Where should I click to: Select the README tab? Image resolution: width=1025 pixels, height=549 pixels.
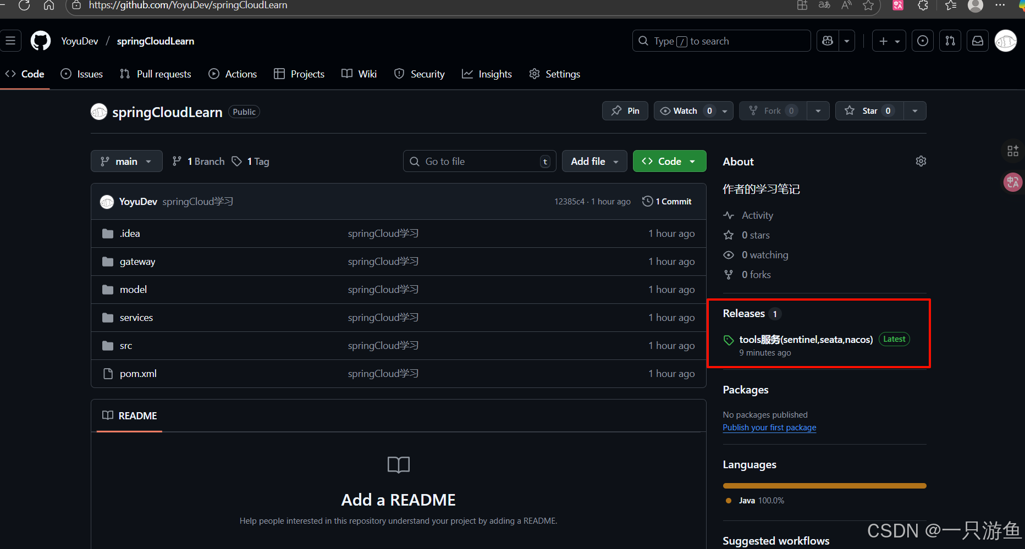coord(129,415)
